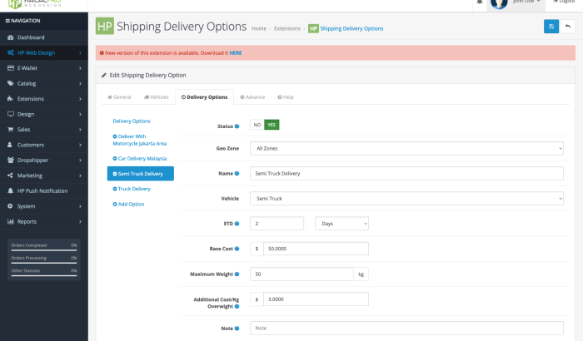Click the Catalog tags icon
The height and width of the screenshot is (341, 583).
pos(10,83)
